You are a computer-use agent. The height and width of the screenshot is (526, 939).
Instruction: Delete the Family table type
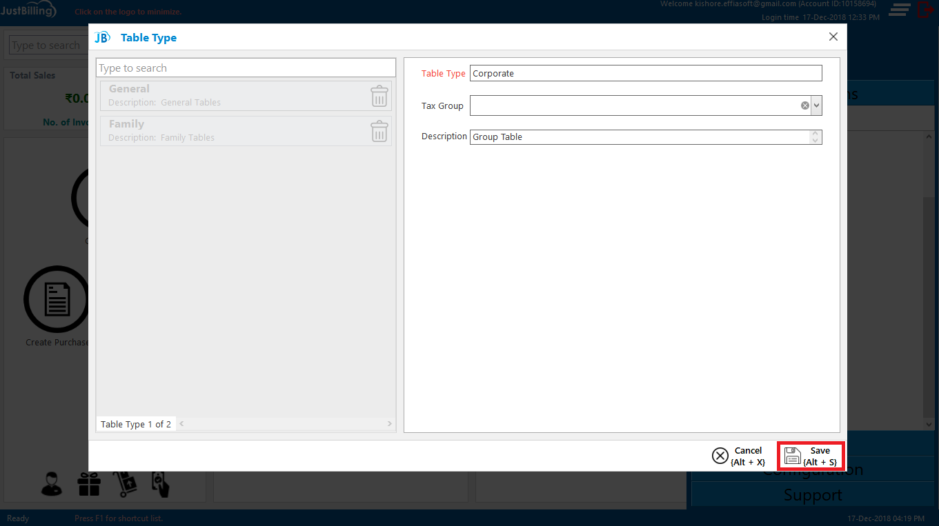coord(379,131)
